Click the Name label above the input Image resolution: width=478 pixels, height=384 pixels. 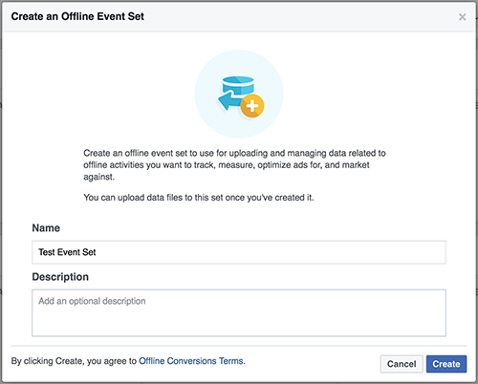click(46, 228)
